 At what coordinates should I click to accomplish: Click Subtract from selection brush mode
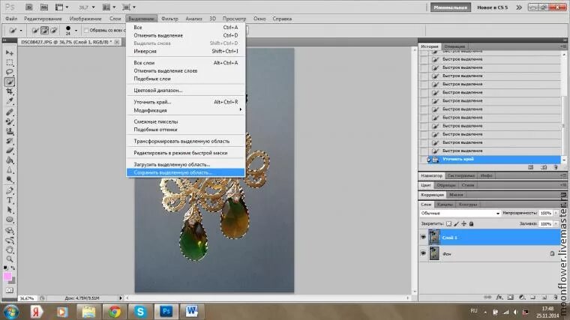click(x=53, y=31)
